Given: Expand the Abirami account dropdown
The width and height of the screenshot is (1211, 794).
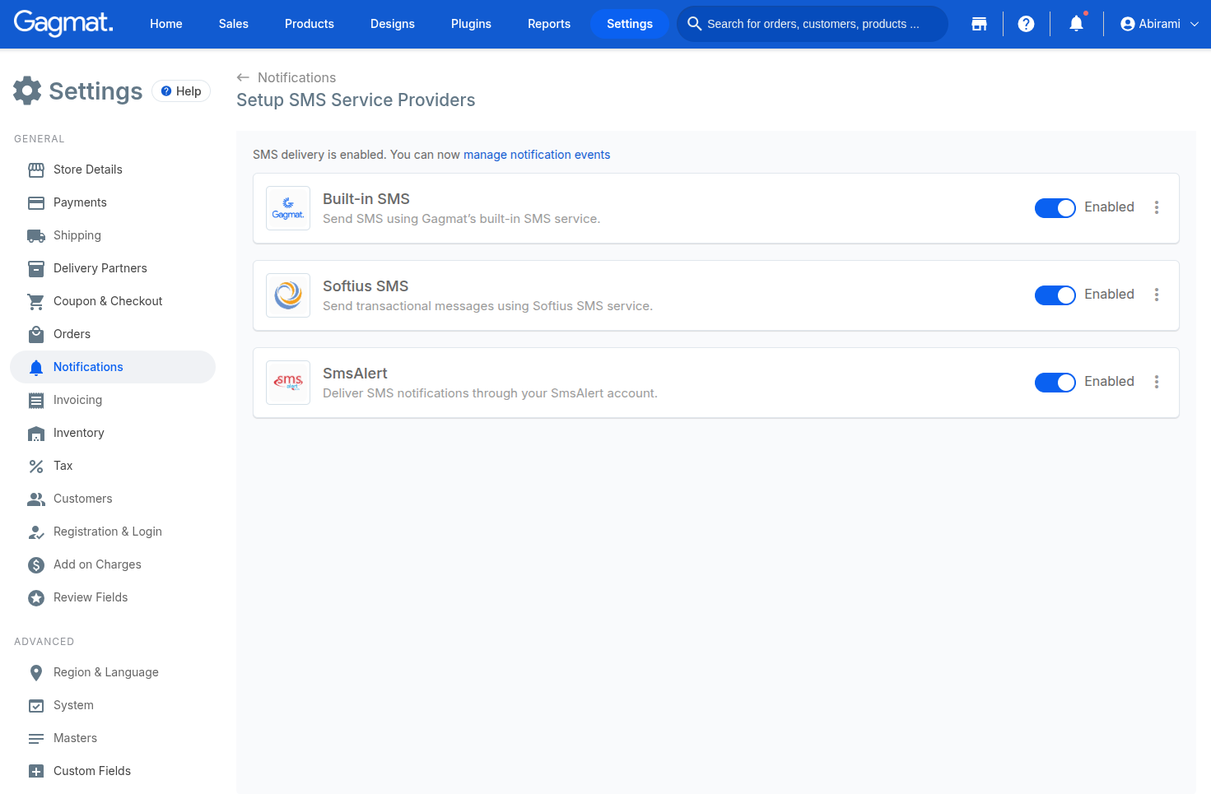Looking at the screenshot, I should click(1159, 24).
